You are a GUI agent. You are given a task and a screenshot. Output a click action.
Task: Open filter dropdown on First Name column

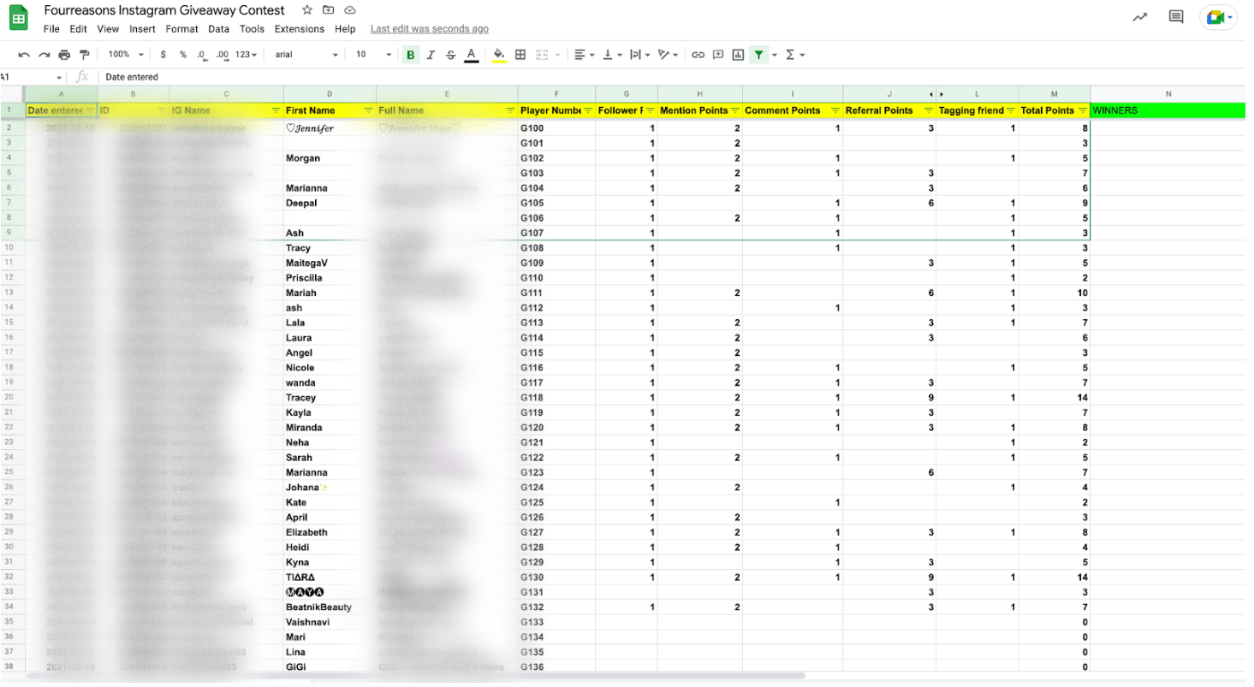coord(368,110)
